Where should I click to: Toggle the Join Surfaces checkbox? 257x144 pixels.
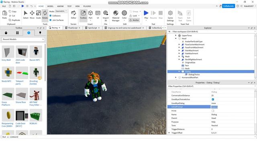pos(51,20)
